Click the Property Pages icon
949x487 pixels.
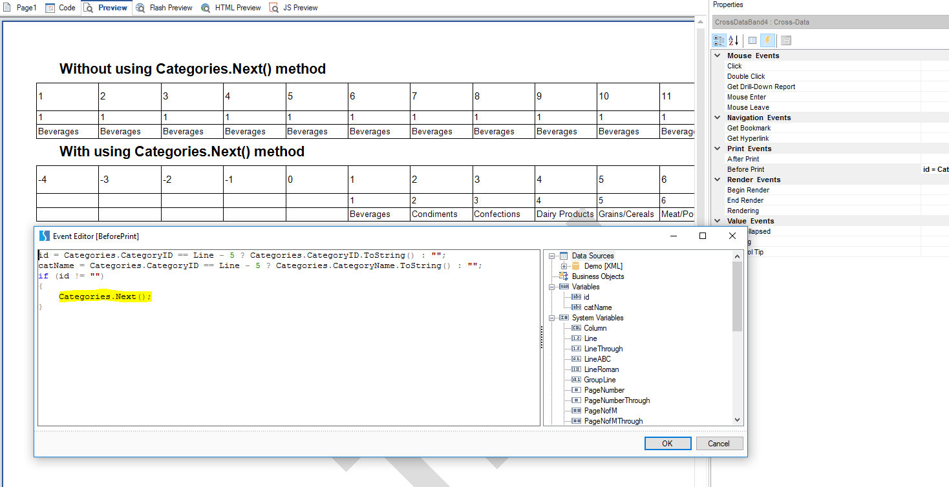coord(785,41)
